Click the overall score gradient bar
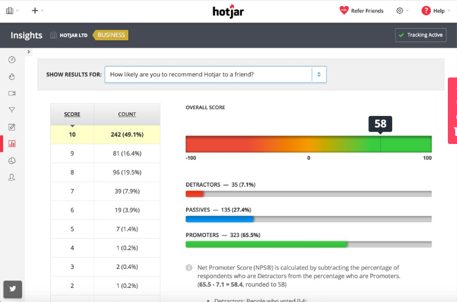457x302 pixels. pyautogui.click(x=309, y=144)
